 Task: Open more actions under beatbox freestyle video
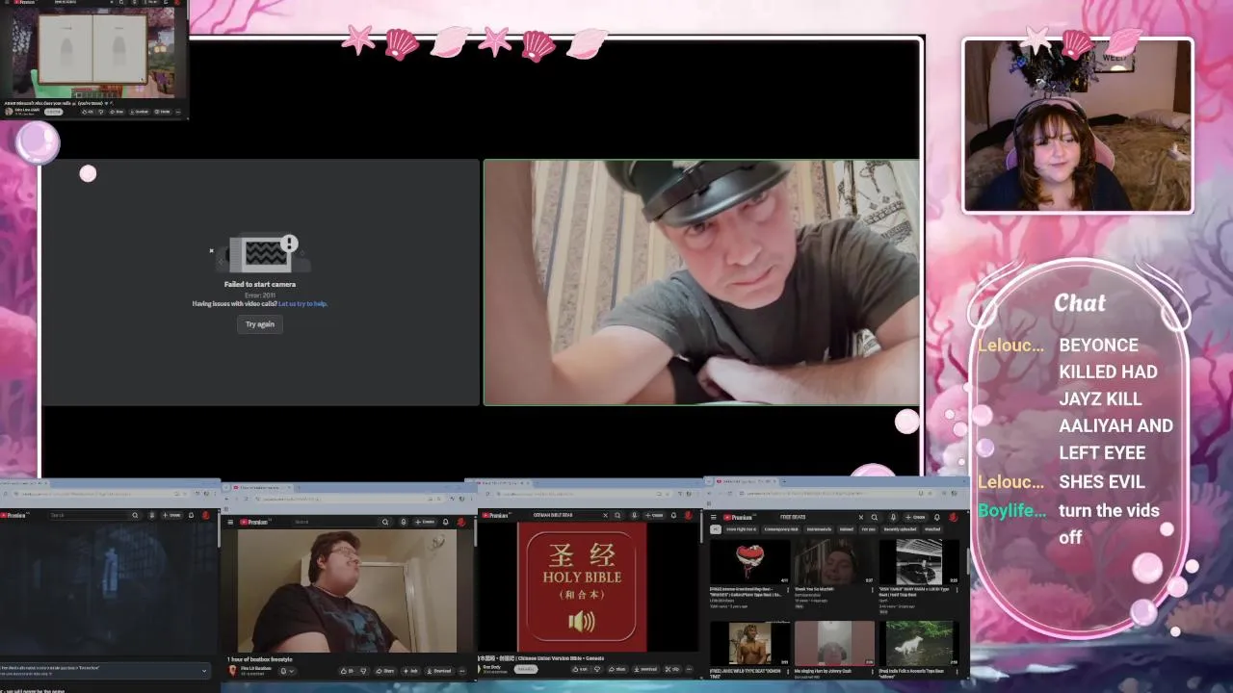pyautogui.click(x=461, y=671)
